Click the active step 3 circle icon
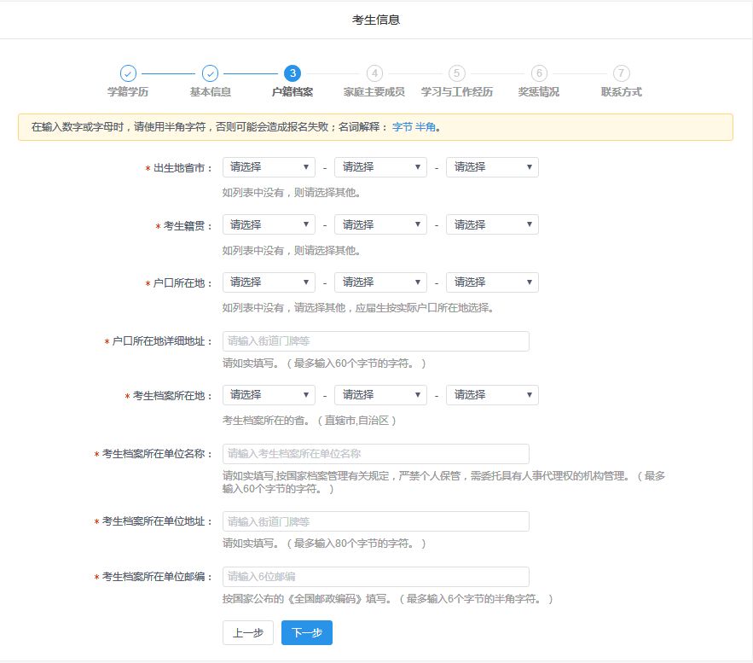The image size is (753, 663). coord(293,73)
